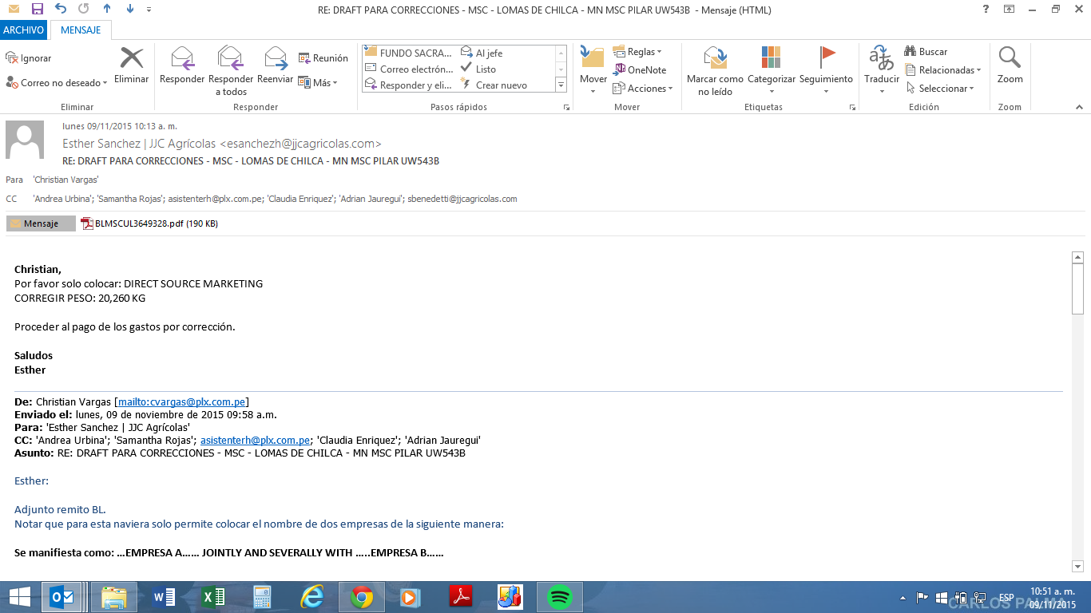Send message to OneNote
Screen dimensions: 1091x613
click(x=640, y=69)
